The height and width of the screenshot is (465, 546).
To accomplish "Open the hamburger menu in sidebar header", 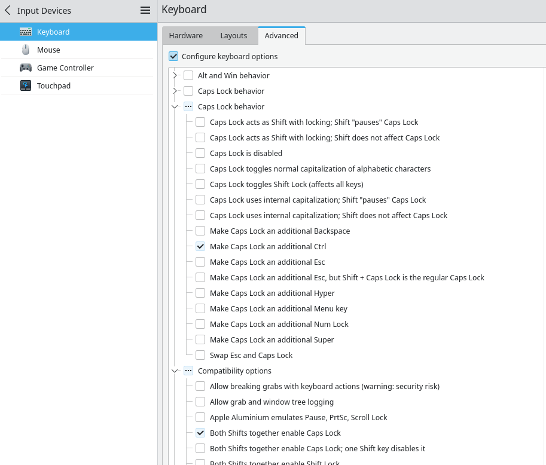I will 145,10.
